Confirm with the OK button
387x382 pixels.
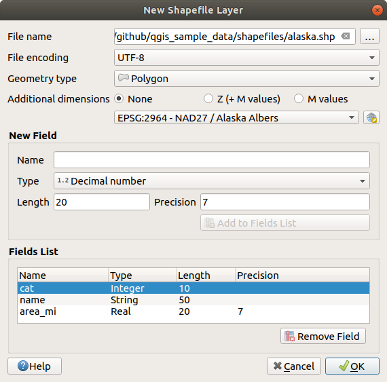coord(352,366)
